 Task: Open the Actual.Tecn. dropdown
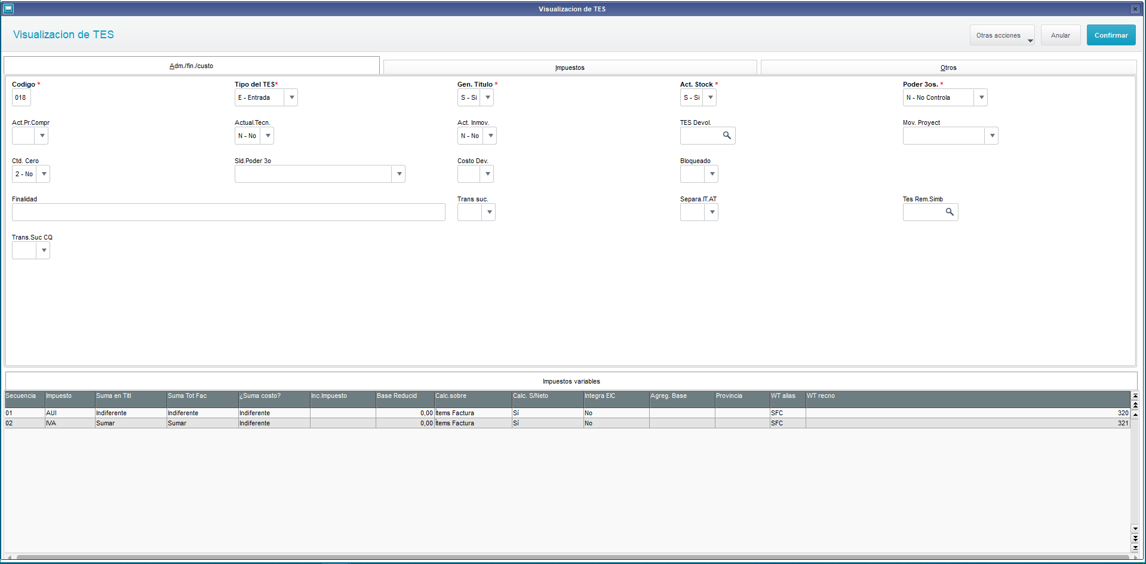point(268,136)
